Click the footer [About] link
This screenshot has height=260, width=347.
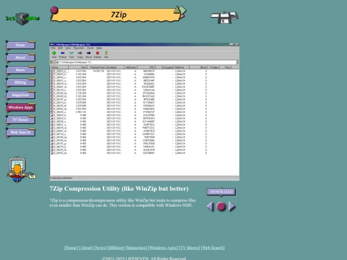click(86, 248)
